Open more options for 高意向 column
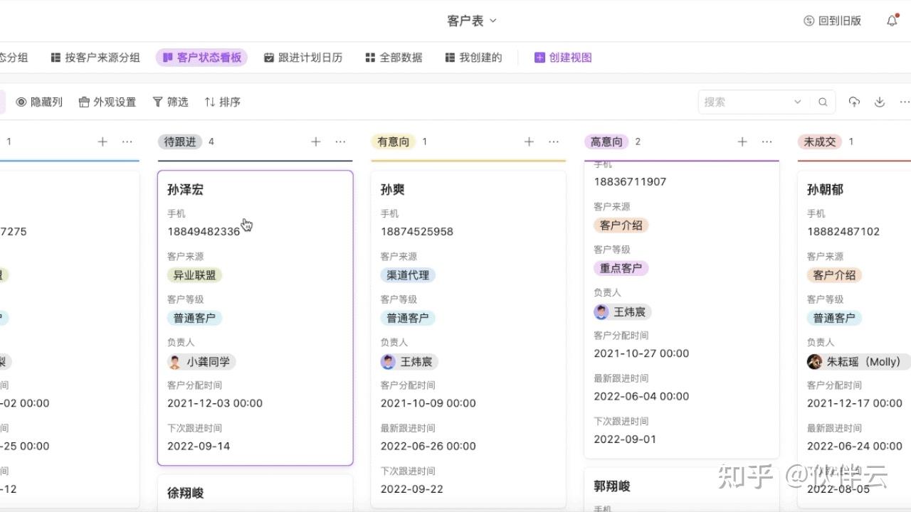Image resolution: width=911 pixels, height=512 pixels. click(x=767, y=142)
